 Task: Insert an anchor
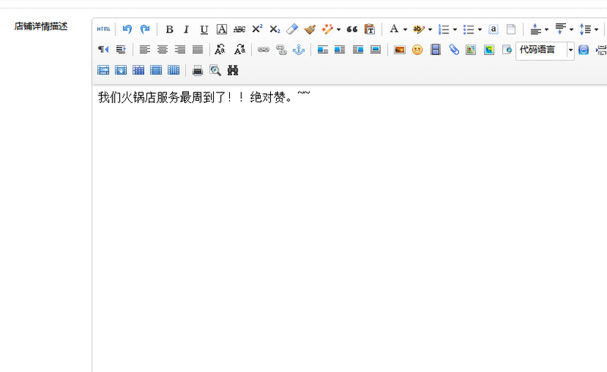pos(299,50)
